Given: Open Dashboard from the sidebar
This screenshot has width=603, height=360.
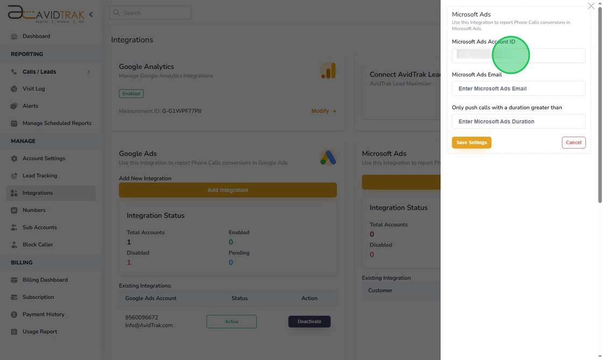Looking at the screenshot, I should [36, 36].
